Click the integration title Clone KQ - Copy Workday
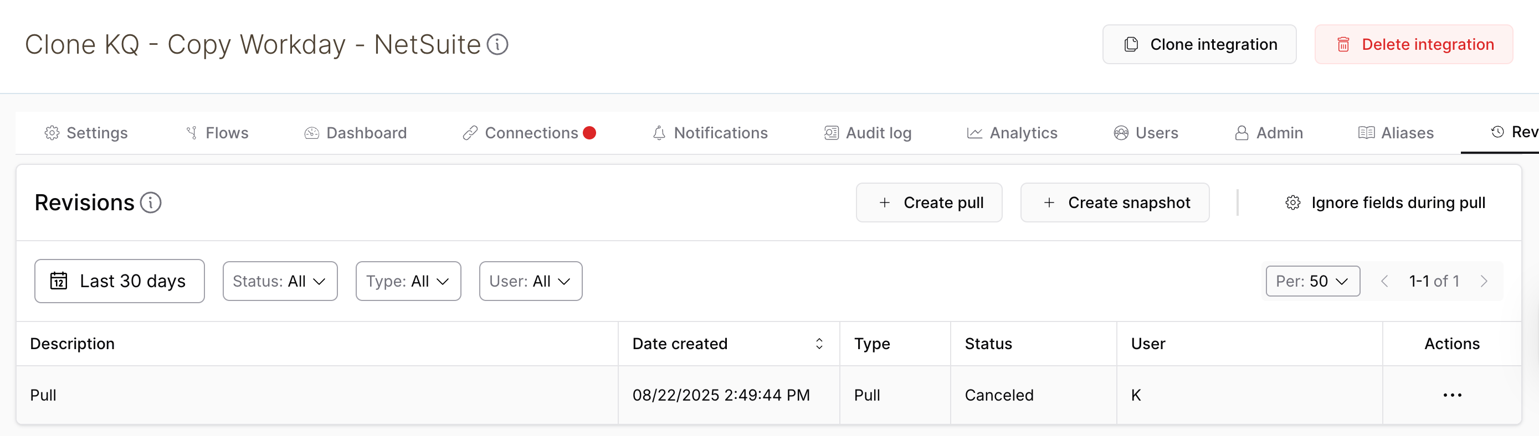1539x436 pixels. [253, 45]
